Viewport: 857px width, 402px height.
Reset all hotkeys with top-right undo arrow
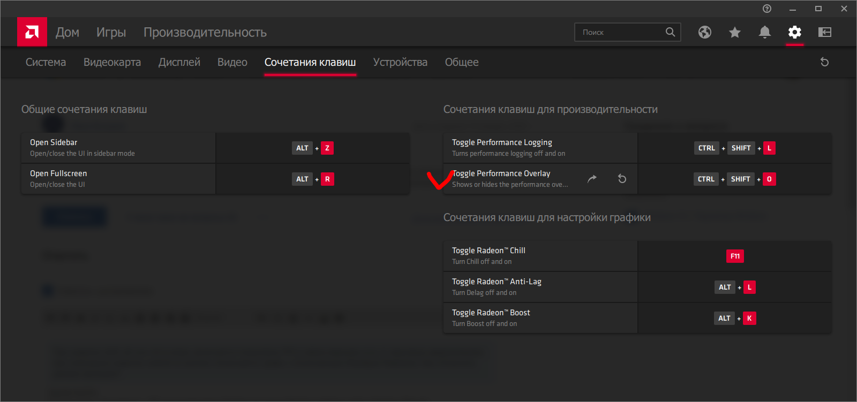click(x=825, y=62)
